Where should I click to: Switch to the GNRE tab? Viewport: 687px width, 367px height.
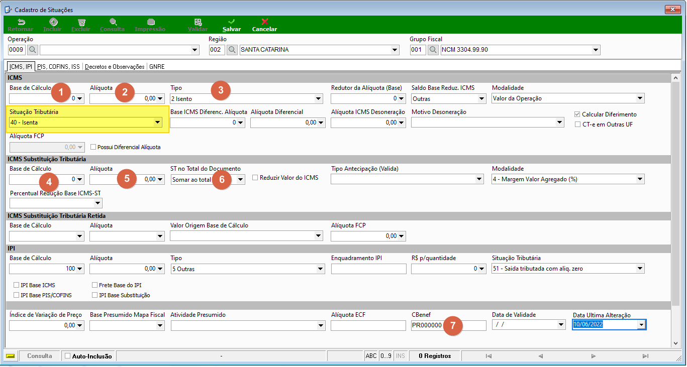pos(157,66)
